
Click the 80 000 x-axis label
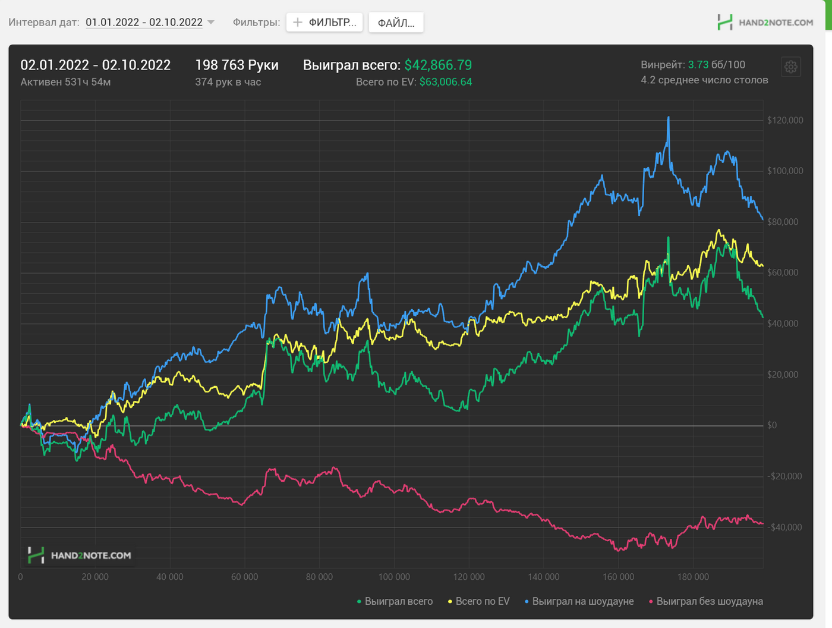319,577
